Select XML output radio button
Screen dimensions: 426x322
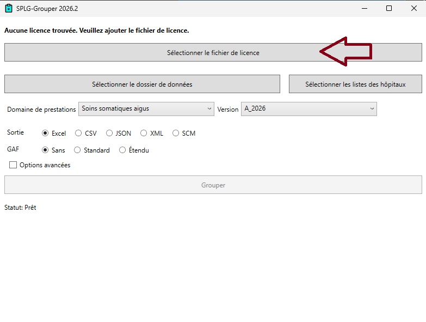tap(144, 133)
